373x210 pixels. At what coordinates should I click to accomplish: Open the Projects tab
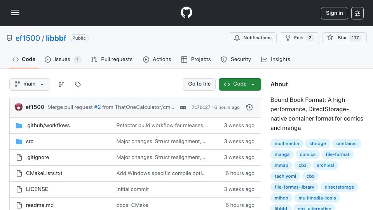click(x=196, y=59)
